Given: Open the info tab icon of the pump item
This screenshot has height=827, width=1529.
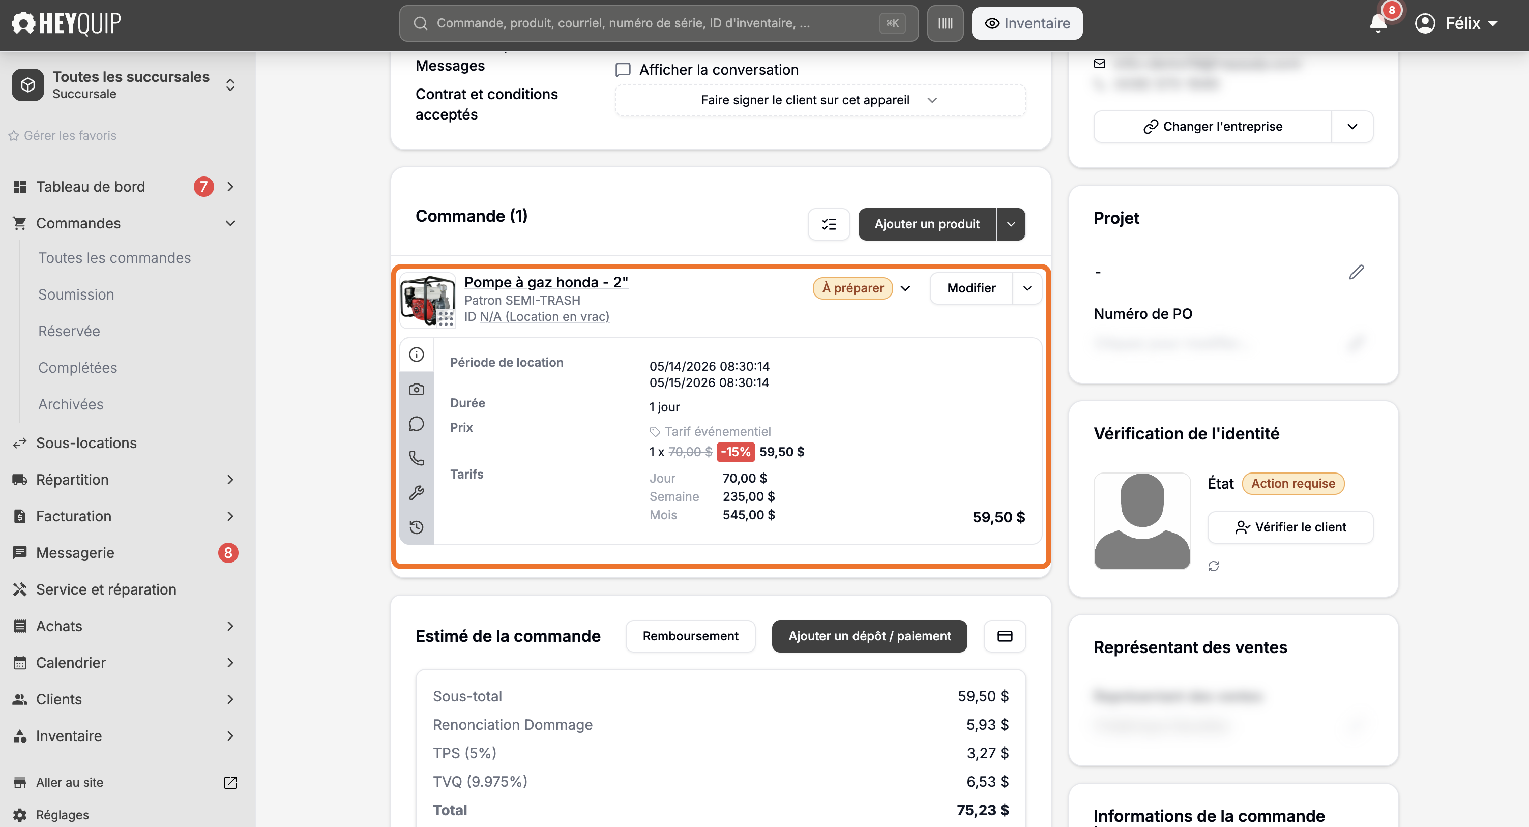Looking at the screenshot, I should [x=417, y=355].
